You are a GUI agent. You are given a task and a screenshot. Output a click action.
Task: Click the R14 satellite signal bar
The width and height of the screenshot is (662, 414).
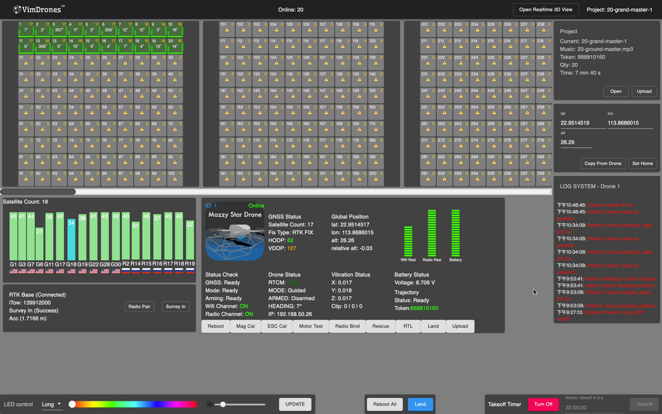pos(136,241)
